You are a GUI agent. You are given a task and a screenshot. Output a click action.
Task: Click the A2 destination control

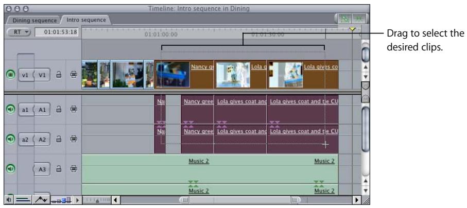coord(42,139)
